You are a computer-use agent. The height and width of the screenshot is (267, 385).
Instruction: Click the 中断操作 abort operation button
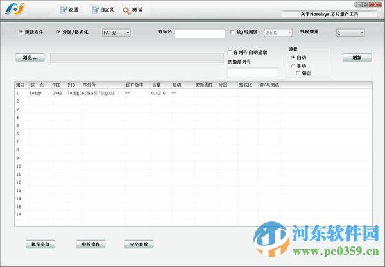tap(91, 245)
